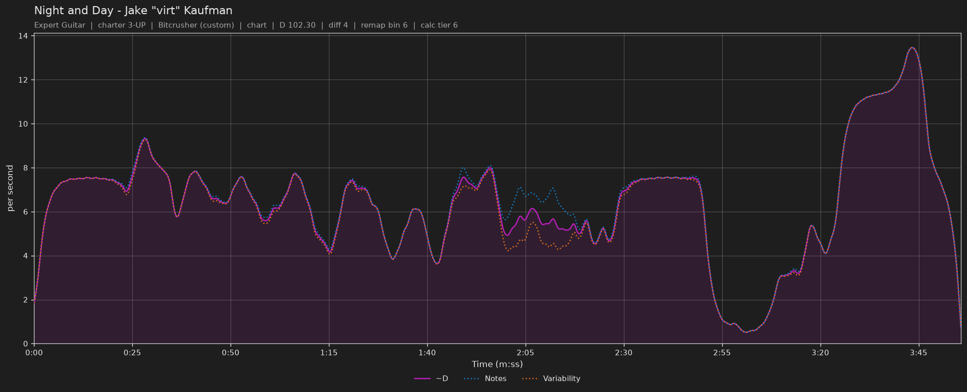Click the '14' y-axis tick label

tap(23, 36)
